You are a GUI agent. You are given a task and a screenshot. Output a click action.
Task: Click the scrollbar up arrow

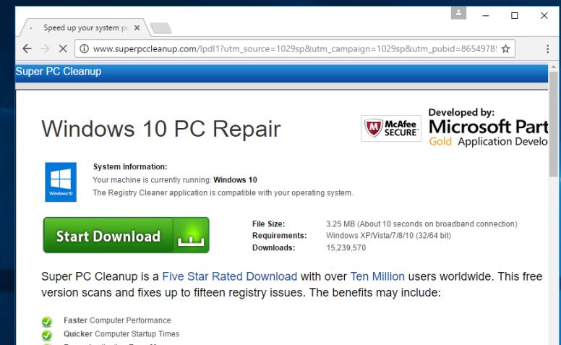click(x=553, y=67)
